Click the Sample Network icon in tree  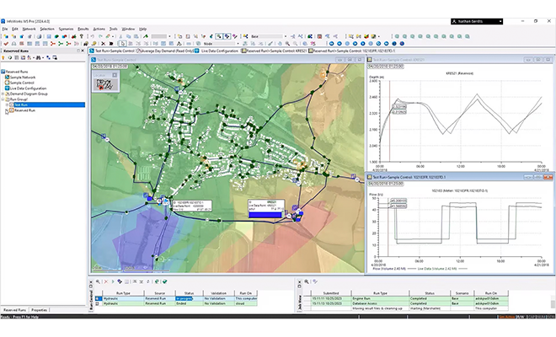click(x=8, y=76)
